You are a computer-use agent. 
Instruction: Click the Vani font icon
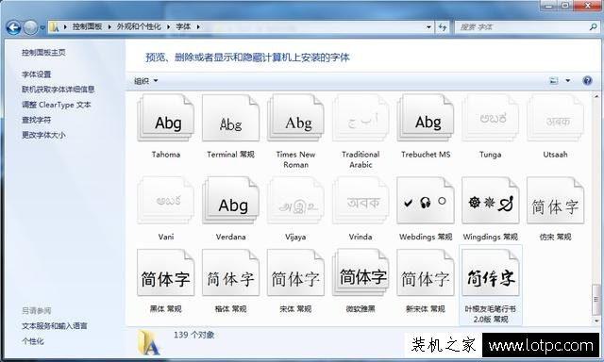(x=166, y=201)
